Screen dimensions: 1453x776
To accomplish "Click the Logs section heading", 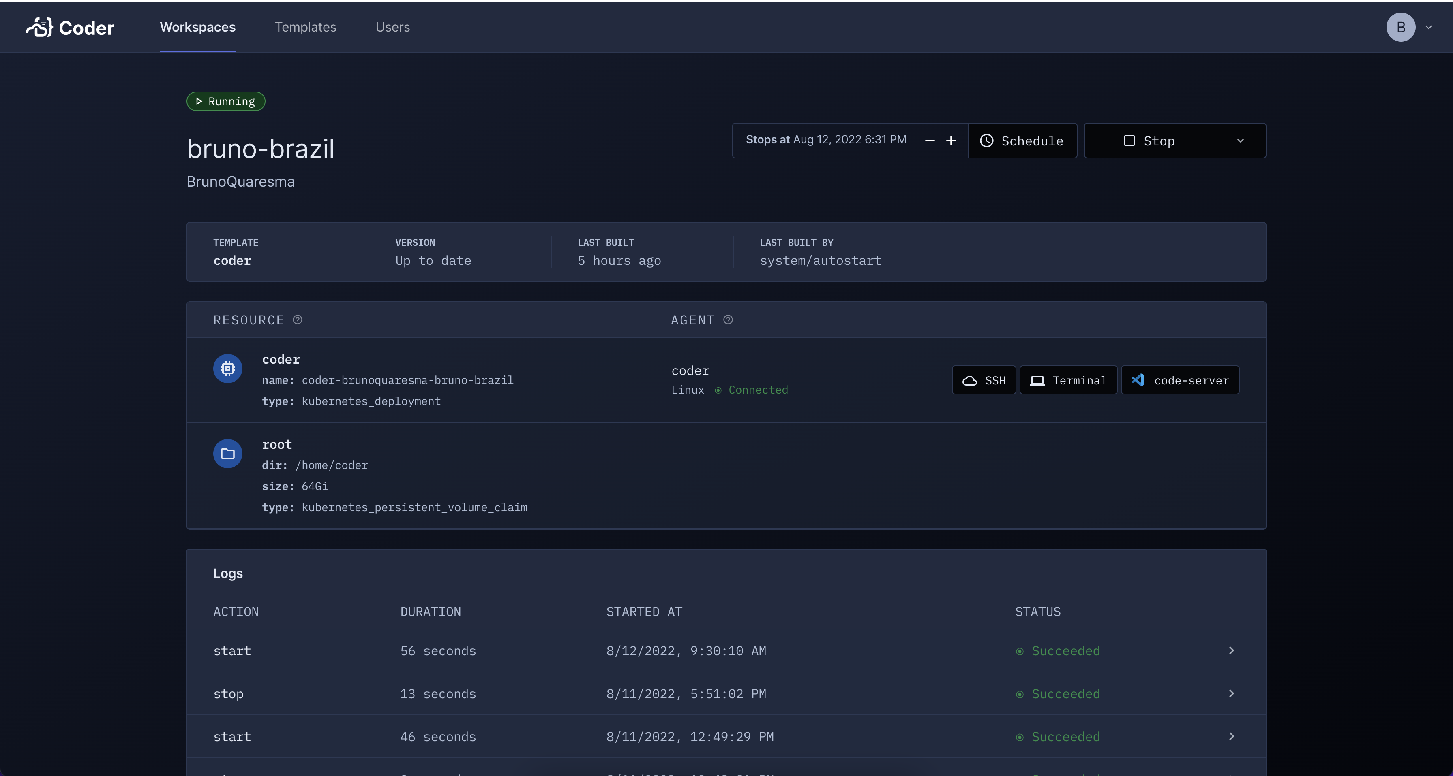I will pyautogui.click(x=228, y=573).
